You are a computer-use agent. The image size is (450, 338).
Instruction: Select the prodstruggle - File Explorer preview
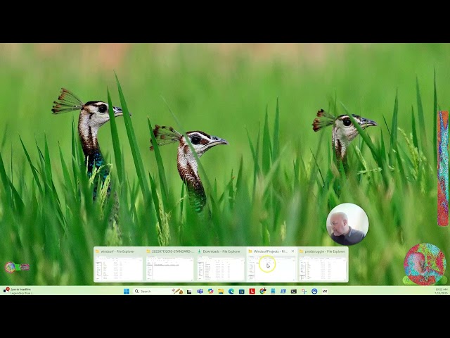click(323, 265)
